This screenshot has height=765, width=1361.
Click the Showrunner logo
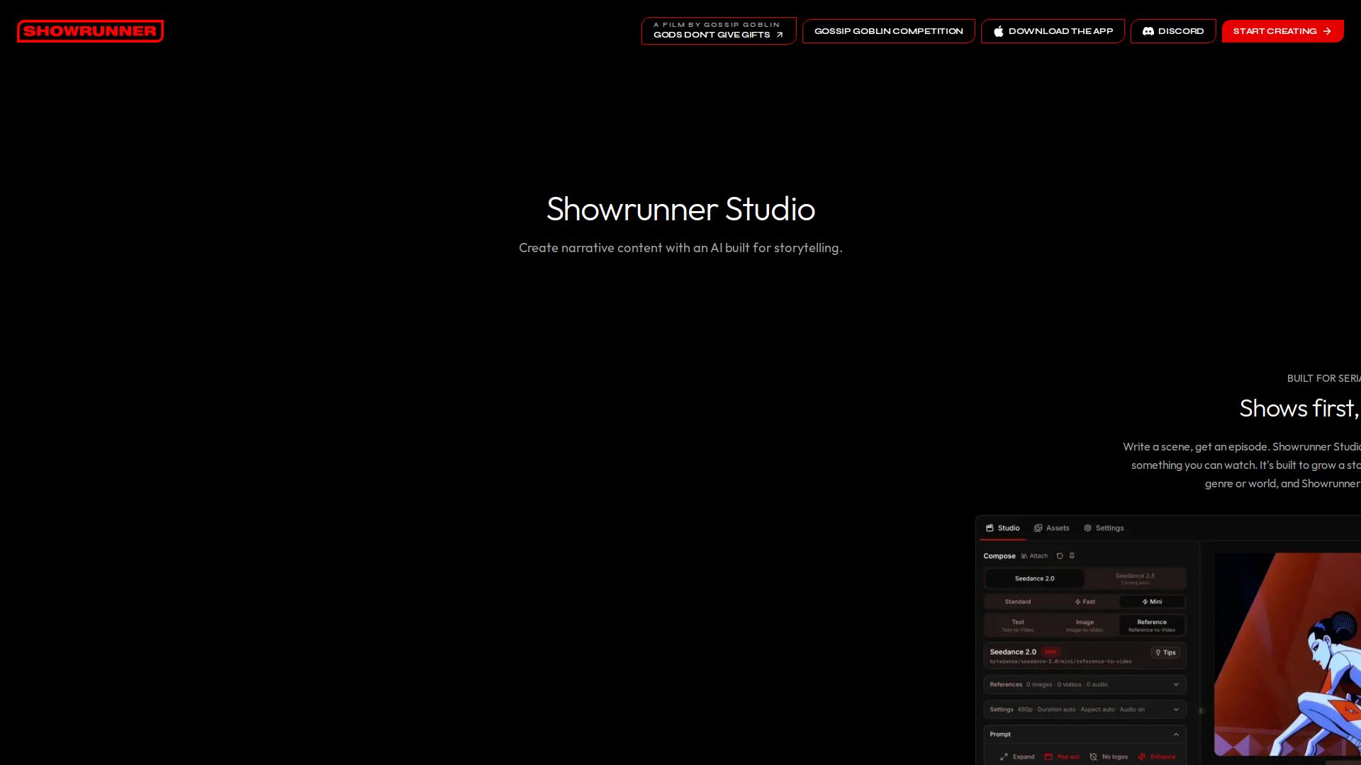[x=90, y=30]
